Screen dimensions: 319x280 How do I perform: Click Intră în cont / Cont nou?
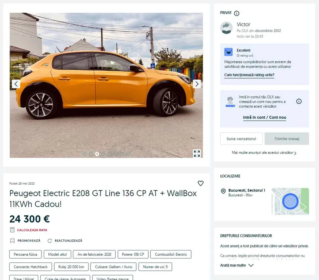pos(264,117)
